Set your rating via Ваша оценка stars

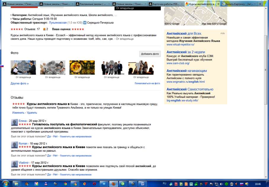[78, 29]
